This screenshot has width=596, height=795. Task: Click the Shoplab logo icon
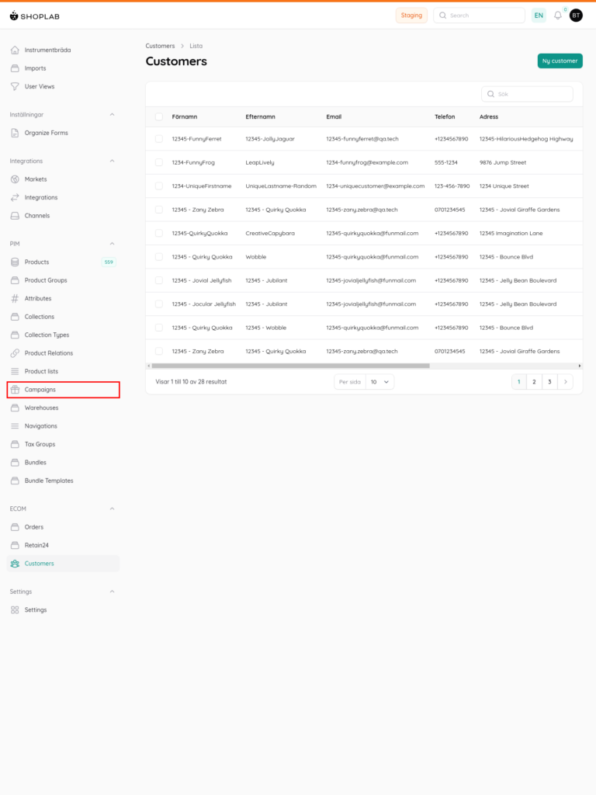click(x=13, y=16)
